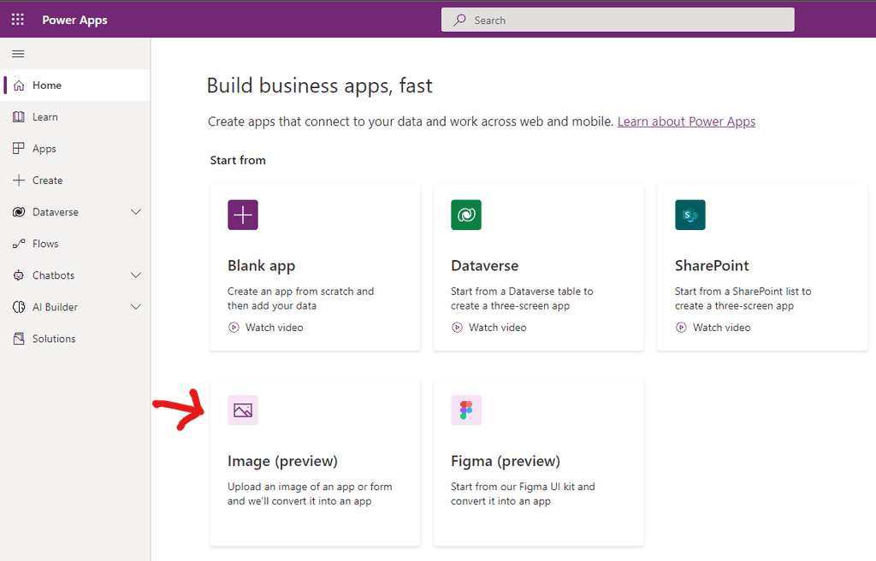This screenshot has height=561, width=876.
Task: Expand the AI Builder menu chevron
Action: (x=136, y=307)
